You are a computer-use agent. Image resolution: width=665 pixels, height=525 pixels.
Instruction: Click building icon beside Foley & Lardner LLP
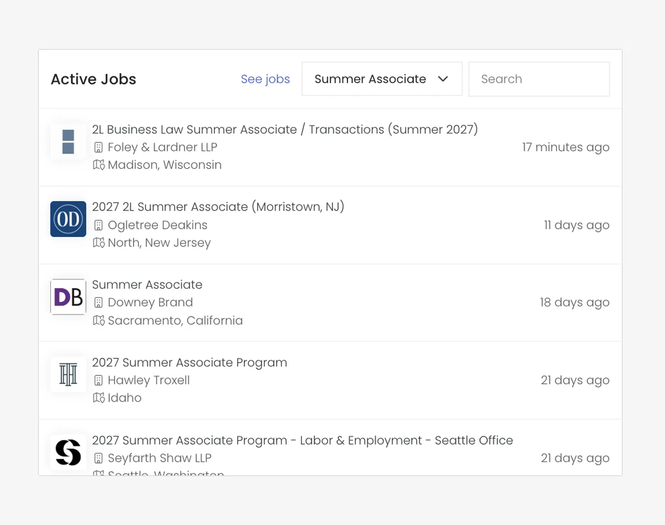click(99, 147)
